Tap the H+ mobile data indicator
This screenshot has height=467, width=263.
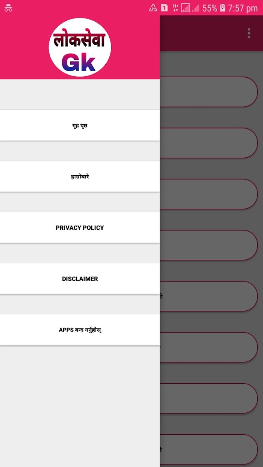175,8
